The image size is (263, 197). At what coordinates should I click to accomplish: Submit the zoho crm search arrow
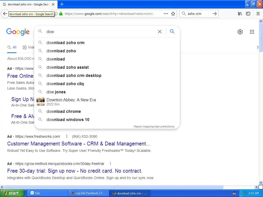point(214,14)
